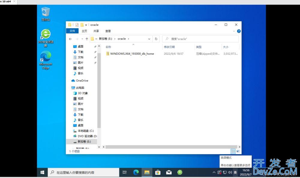Open the 文件 ribbon tab
300x178 pixels.
tap(72, 31)
